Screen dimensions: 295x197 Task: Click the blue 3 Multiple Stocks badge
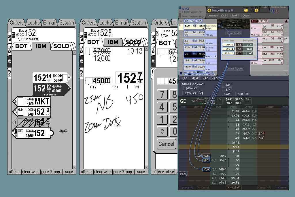(x=273, y=11)
